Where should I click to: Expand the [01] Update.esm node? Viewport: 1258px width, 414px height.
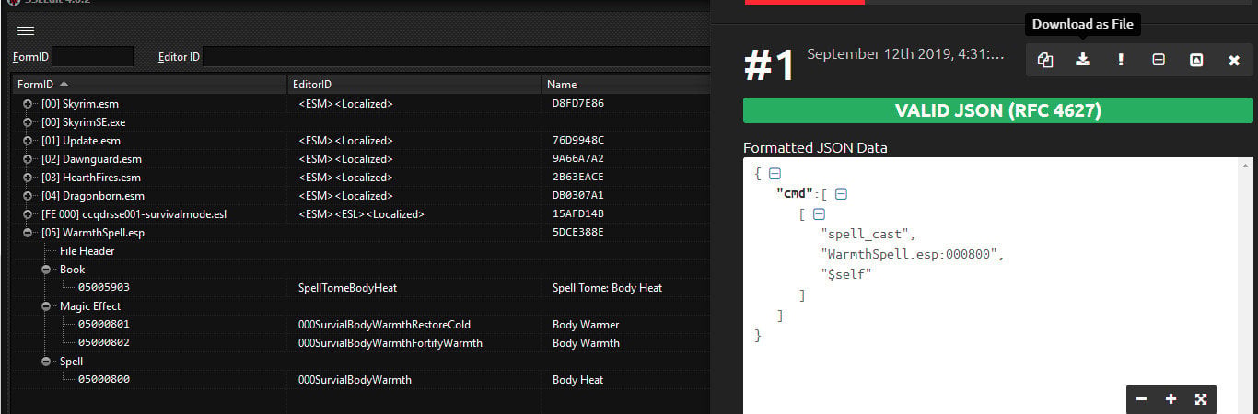click(29, 141)
